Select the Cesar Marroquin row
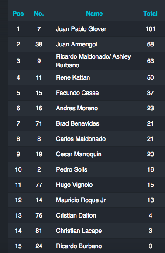The height and width of the screenshot is (253, 165). 86,154
